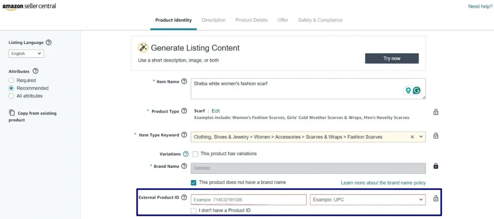The height and width of the screenshot is (219, 494).
Task: Select the Required attributes radio button
Action: [12, 81]
